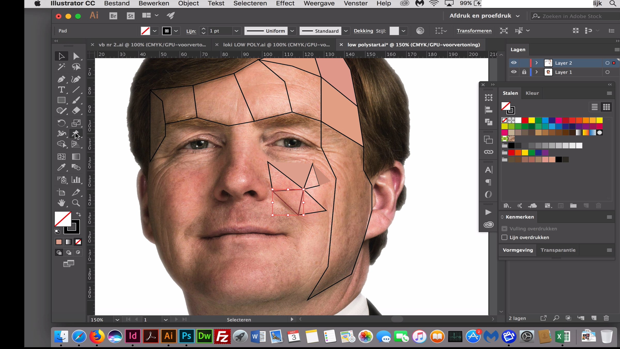The width and height of the screenshot is (620, 349).
Task: Choose the Rectangle tool
Action: pyautogui.click(x=61, y=100)
